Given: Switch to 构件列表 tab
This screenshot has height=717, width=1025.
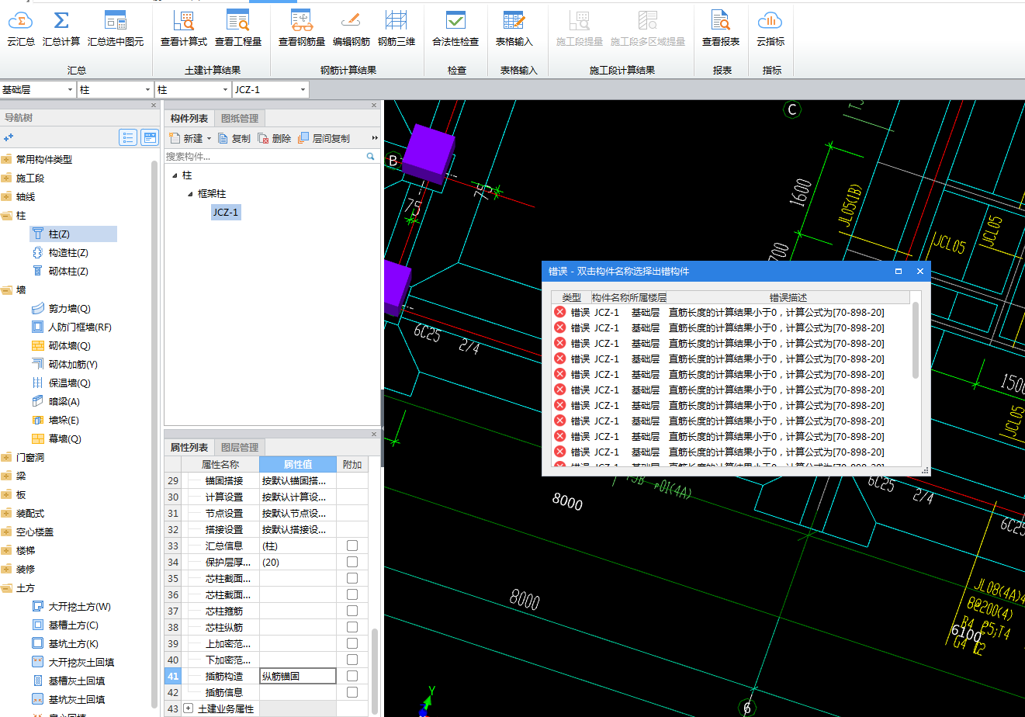Looking at the screenshot, I should click(189, 119).
